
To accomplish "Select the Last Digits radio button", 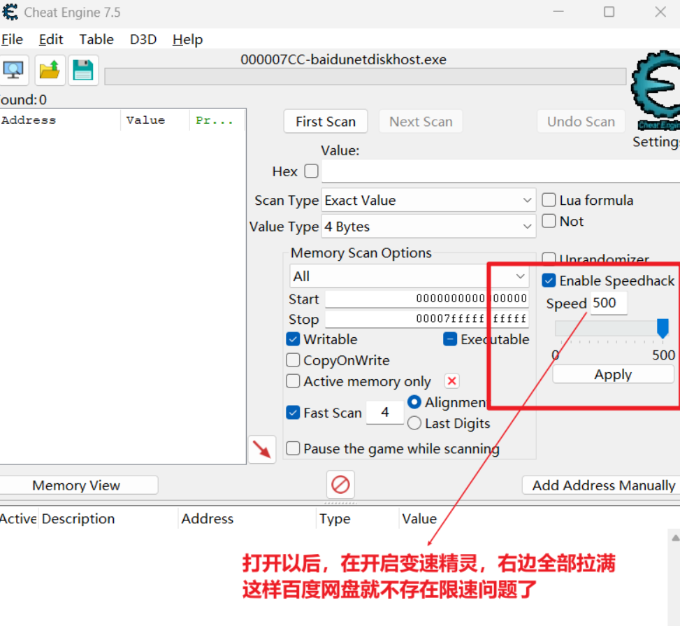I will 414,423.
